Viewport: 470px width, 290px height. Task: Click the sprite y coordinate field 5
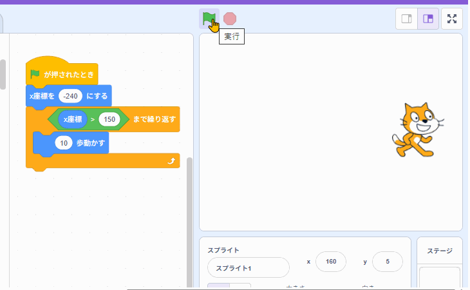click(388, 262)
